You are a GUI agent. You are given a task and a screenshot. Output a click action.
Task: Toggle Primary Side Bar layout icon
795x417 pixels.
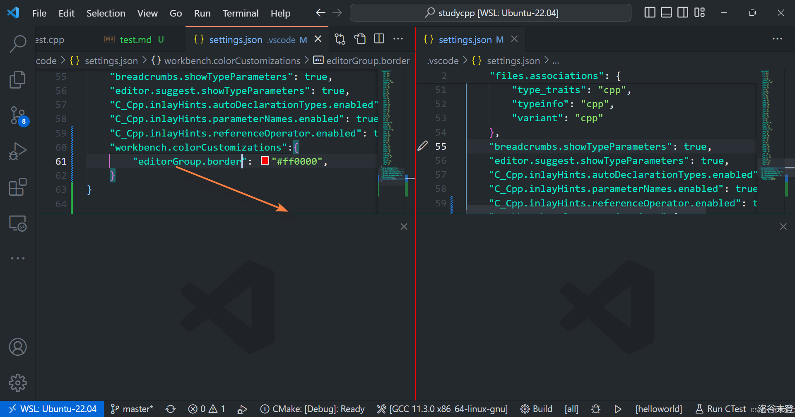click(x=650, y=13)
